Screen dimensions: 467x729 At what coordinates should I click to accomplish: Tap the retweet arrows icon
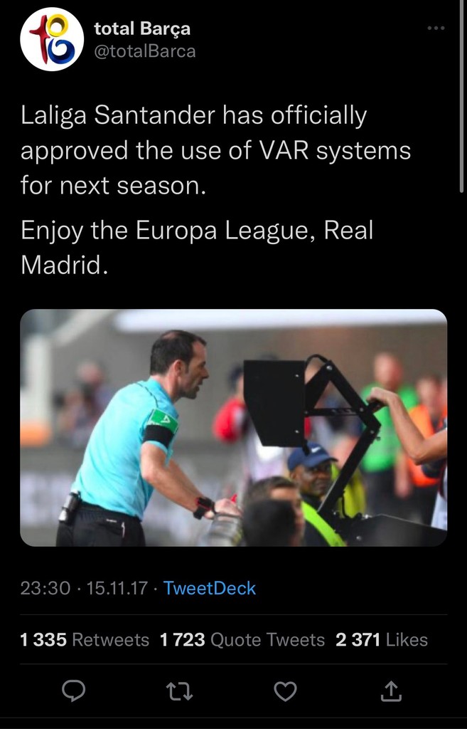coord(180,691)
